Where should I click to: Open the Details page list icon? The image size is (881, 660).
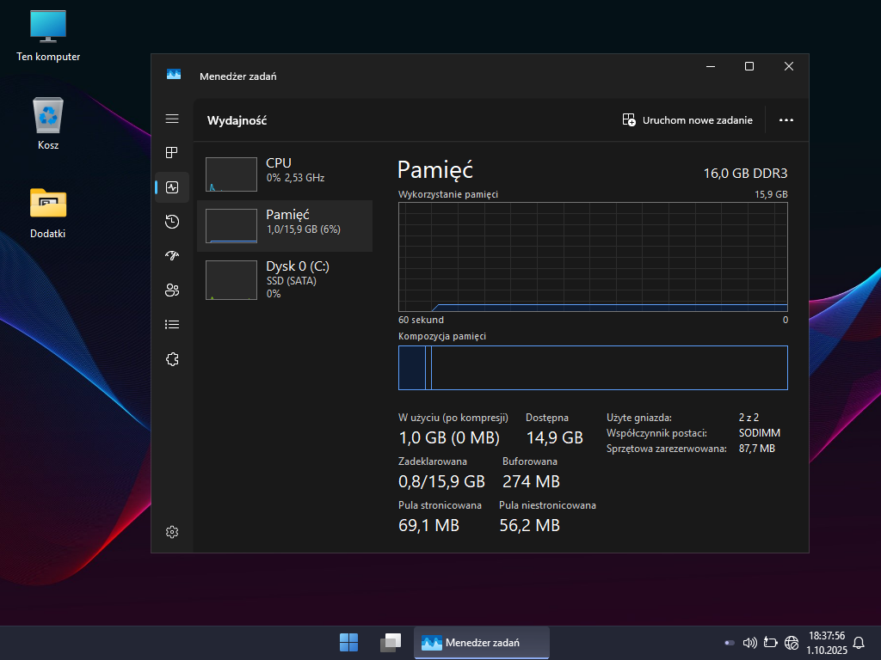[x=172, y=324]
